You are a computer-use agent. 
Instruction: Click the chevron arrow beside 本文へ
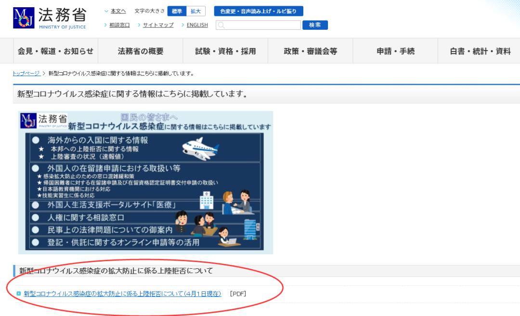[106, 11]
